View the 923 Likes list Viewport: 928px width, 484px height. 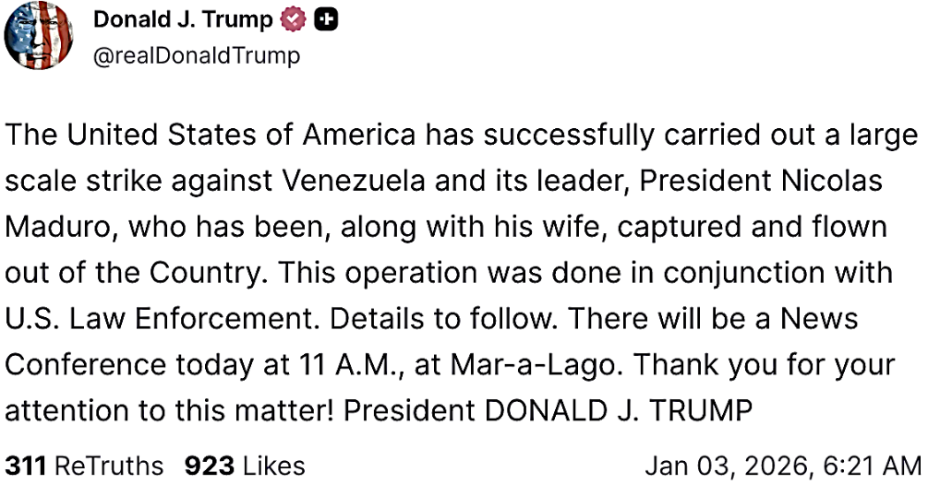coord(244,466)
